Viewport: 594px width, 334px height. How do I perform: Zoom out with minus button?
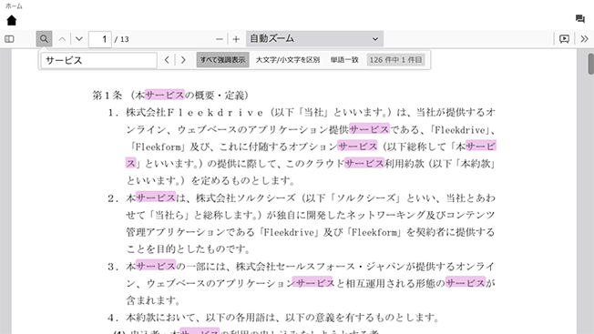[219, 39]
